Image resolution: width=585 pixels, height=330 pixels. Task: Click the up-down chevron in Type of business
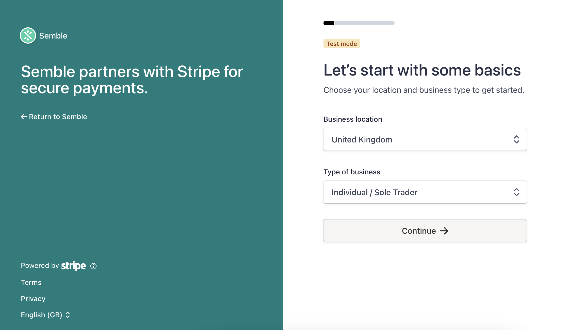[516, 192]
